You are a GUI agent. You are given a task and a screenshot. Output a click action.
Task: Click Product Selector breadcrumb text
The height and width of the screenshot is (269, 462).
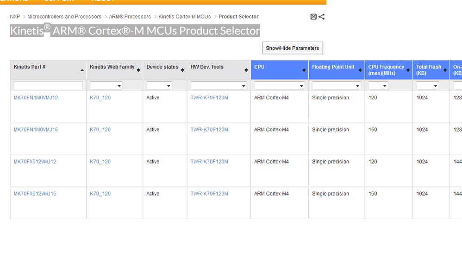point(238,17)
